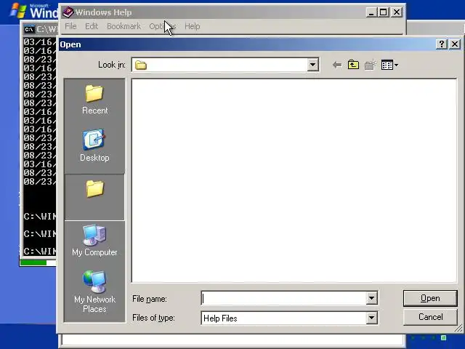Image resolution: width=465 pixels, height=349 pixels.
Task: Open the Options menu in Windows Help
Action: pyautogui.click(x=163, y=26)
